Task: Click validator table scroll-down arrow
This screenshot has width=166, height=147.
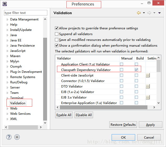Action: tap(158, 103)
